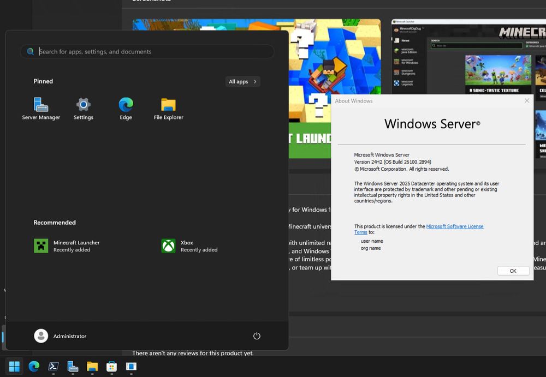546x377 pixels.
Task: Click the Start menu search box
Action: pyautogui.click(x=146, y=51)
